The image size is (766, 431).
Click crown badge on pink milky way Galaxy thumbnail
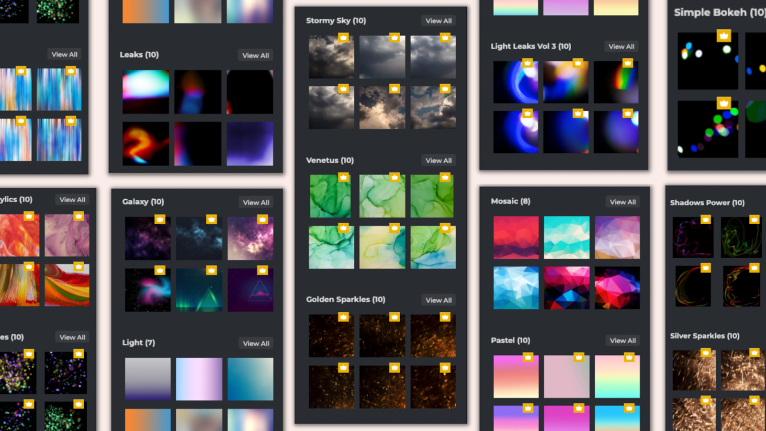coord(262,219)
